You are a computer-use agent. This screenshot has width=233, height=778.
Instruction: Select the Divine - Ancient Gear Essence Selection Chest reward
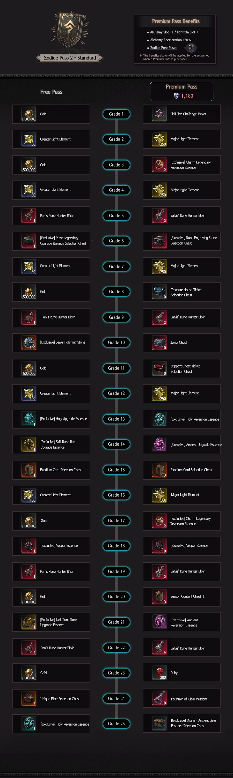182,723
